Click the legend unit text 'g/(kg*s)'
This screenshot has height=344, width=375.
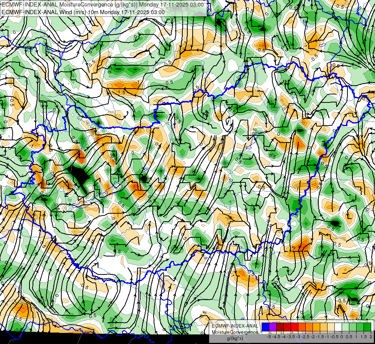click(x=235, y=338)
